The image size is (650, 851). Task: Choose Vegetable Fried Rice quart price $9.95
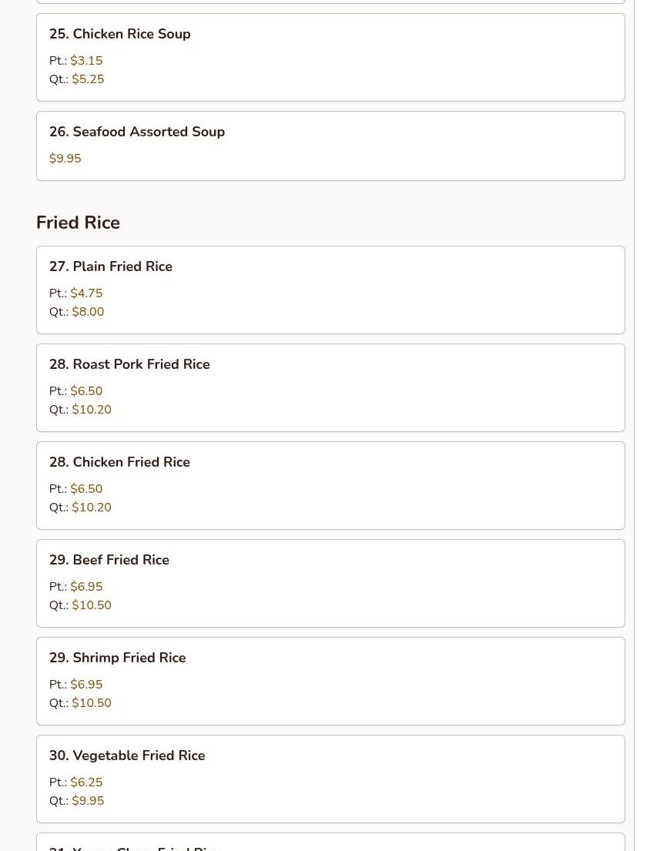pyautogui.click(x=88, y=801)
